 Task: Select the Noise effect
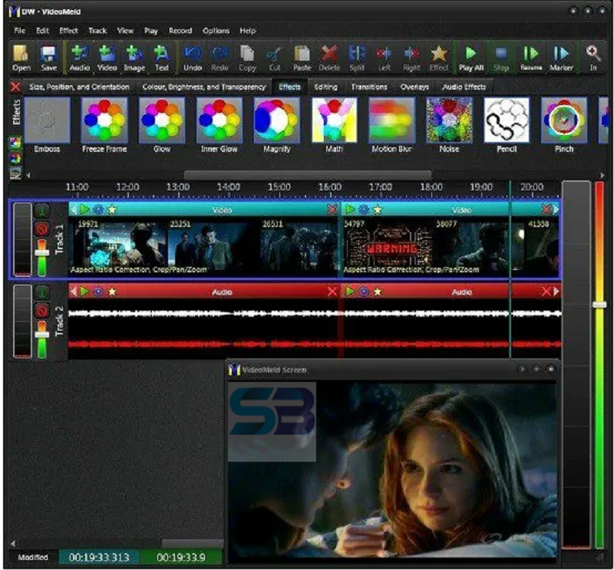pos(448,121)
